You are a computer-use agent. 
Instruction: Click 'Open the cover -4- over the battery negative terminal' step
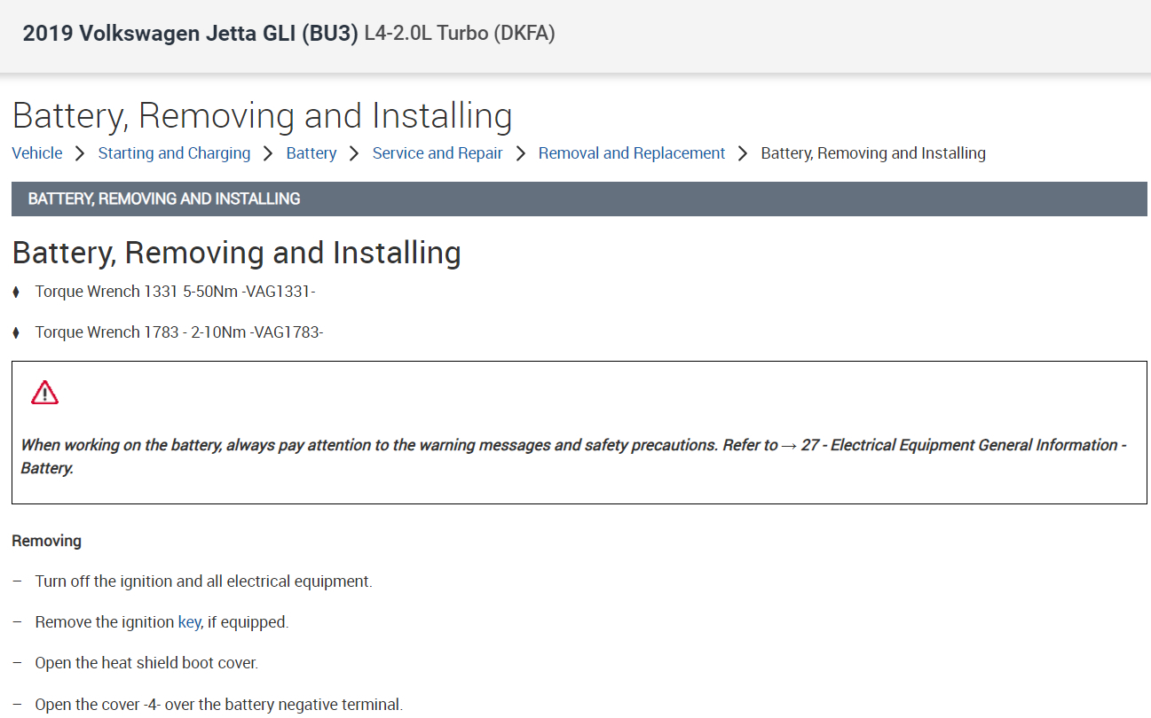point(218,705)
